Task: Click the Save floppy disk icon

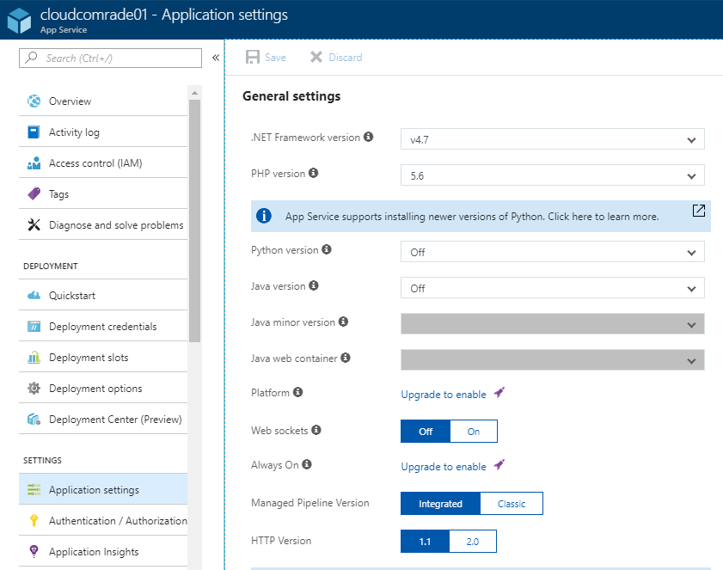Action: (x=253, y=58)
